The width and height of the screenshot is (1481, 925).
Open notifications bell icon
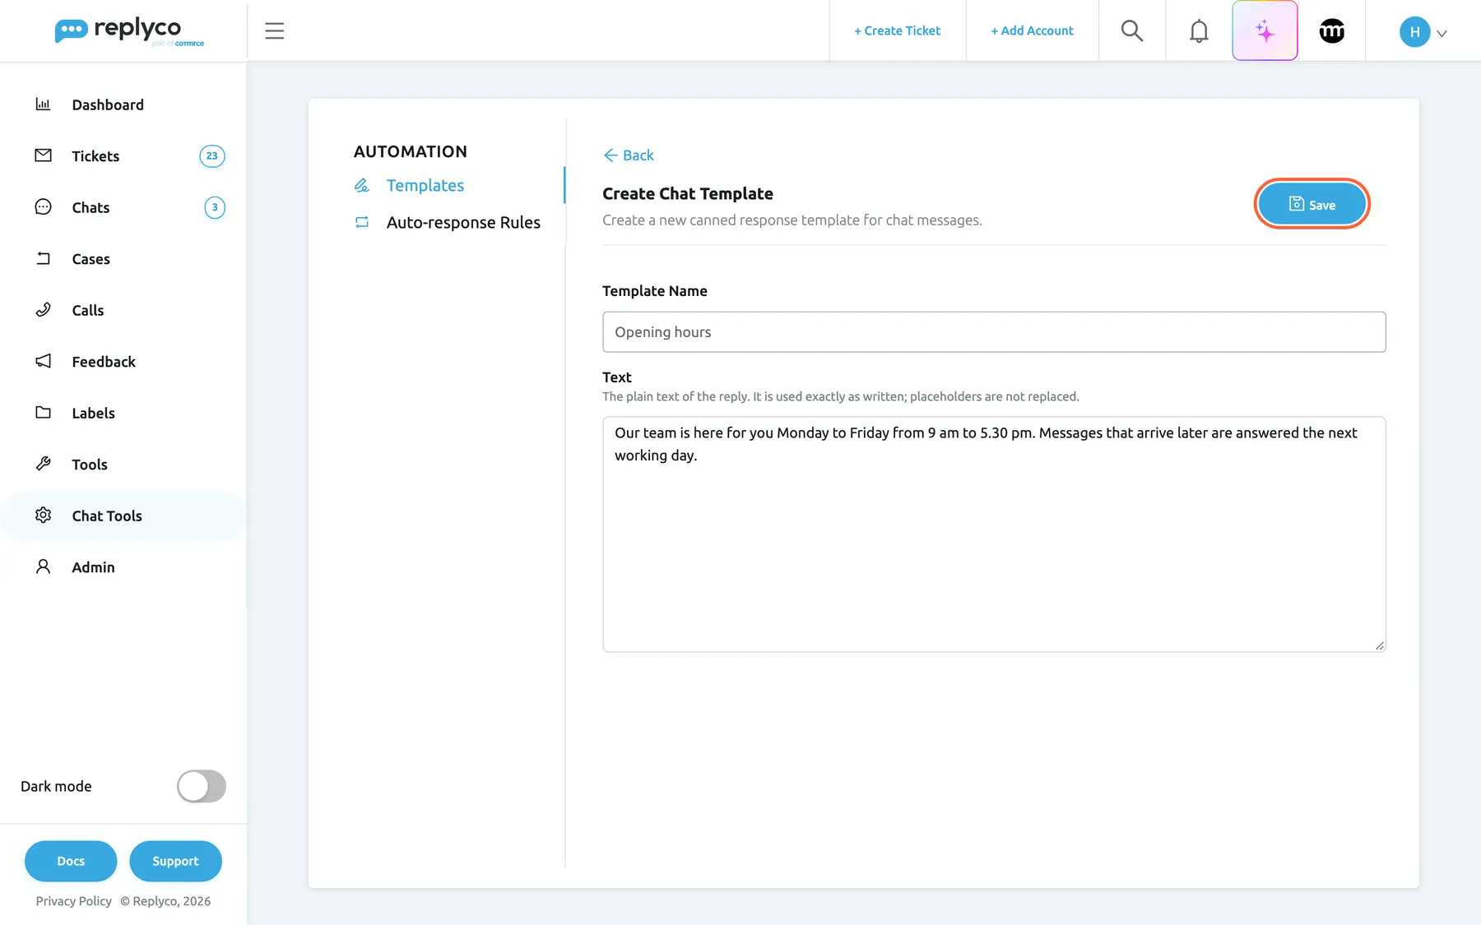tap(1199, 31)
